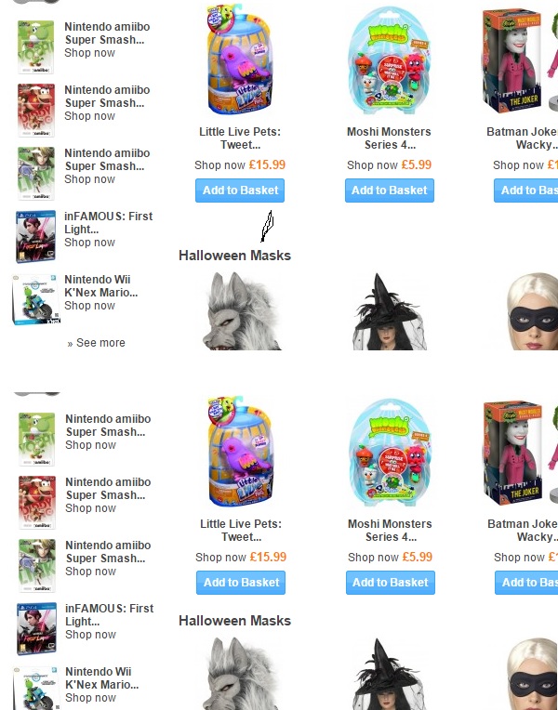The height and width of the screenshot is (710, 558).
Task: Open the lower Diddy Kong amiibo thumbnail
Action: (36, 502)
